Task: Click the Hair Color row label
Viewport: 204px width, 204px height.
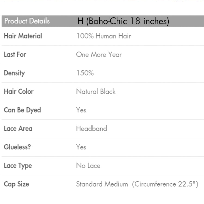Action: 18,91
